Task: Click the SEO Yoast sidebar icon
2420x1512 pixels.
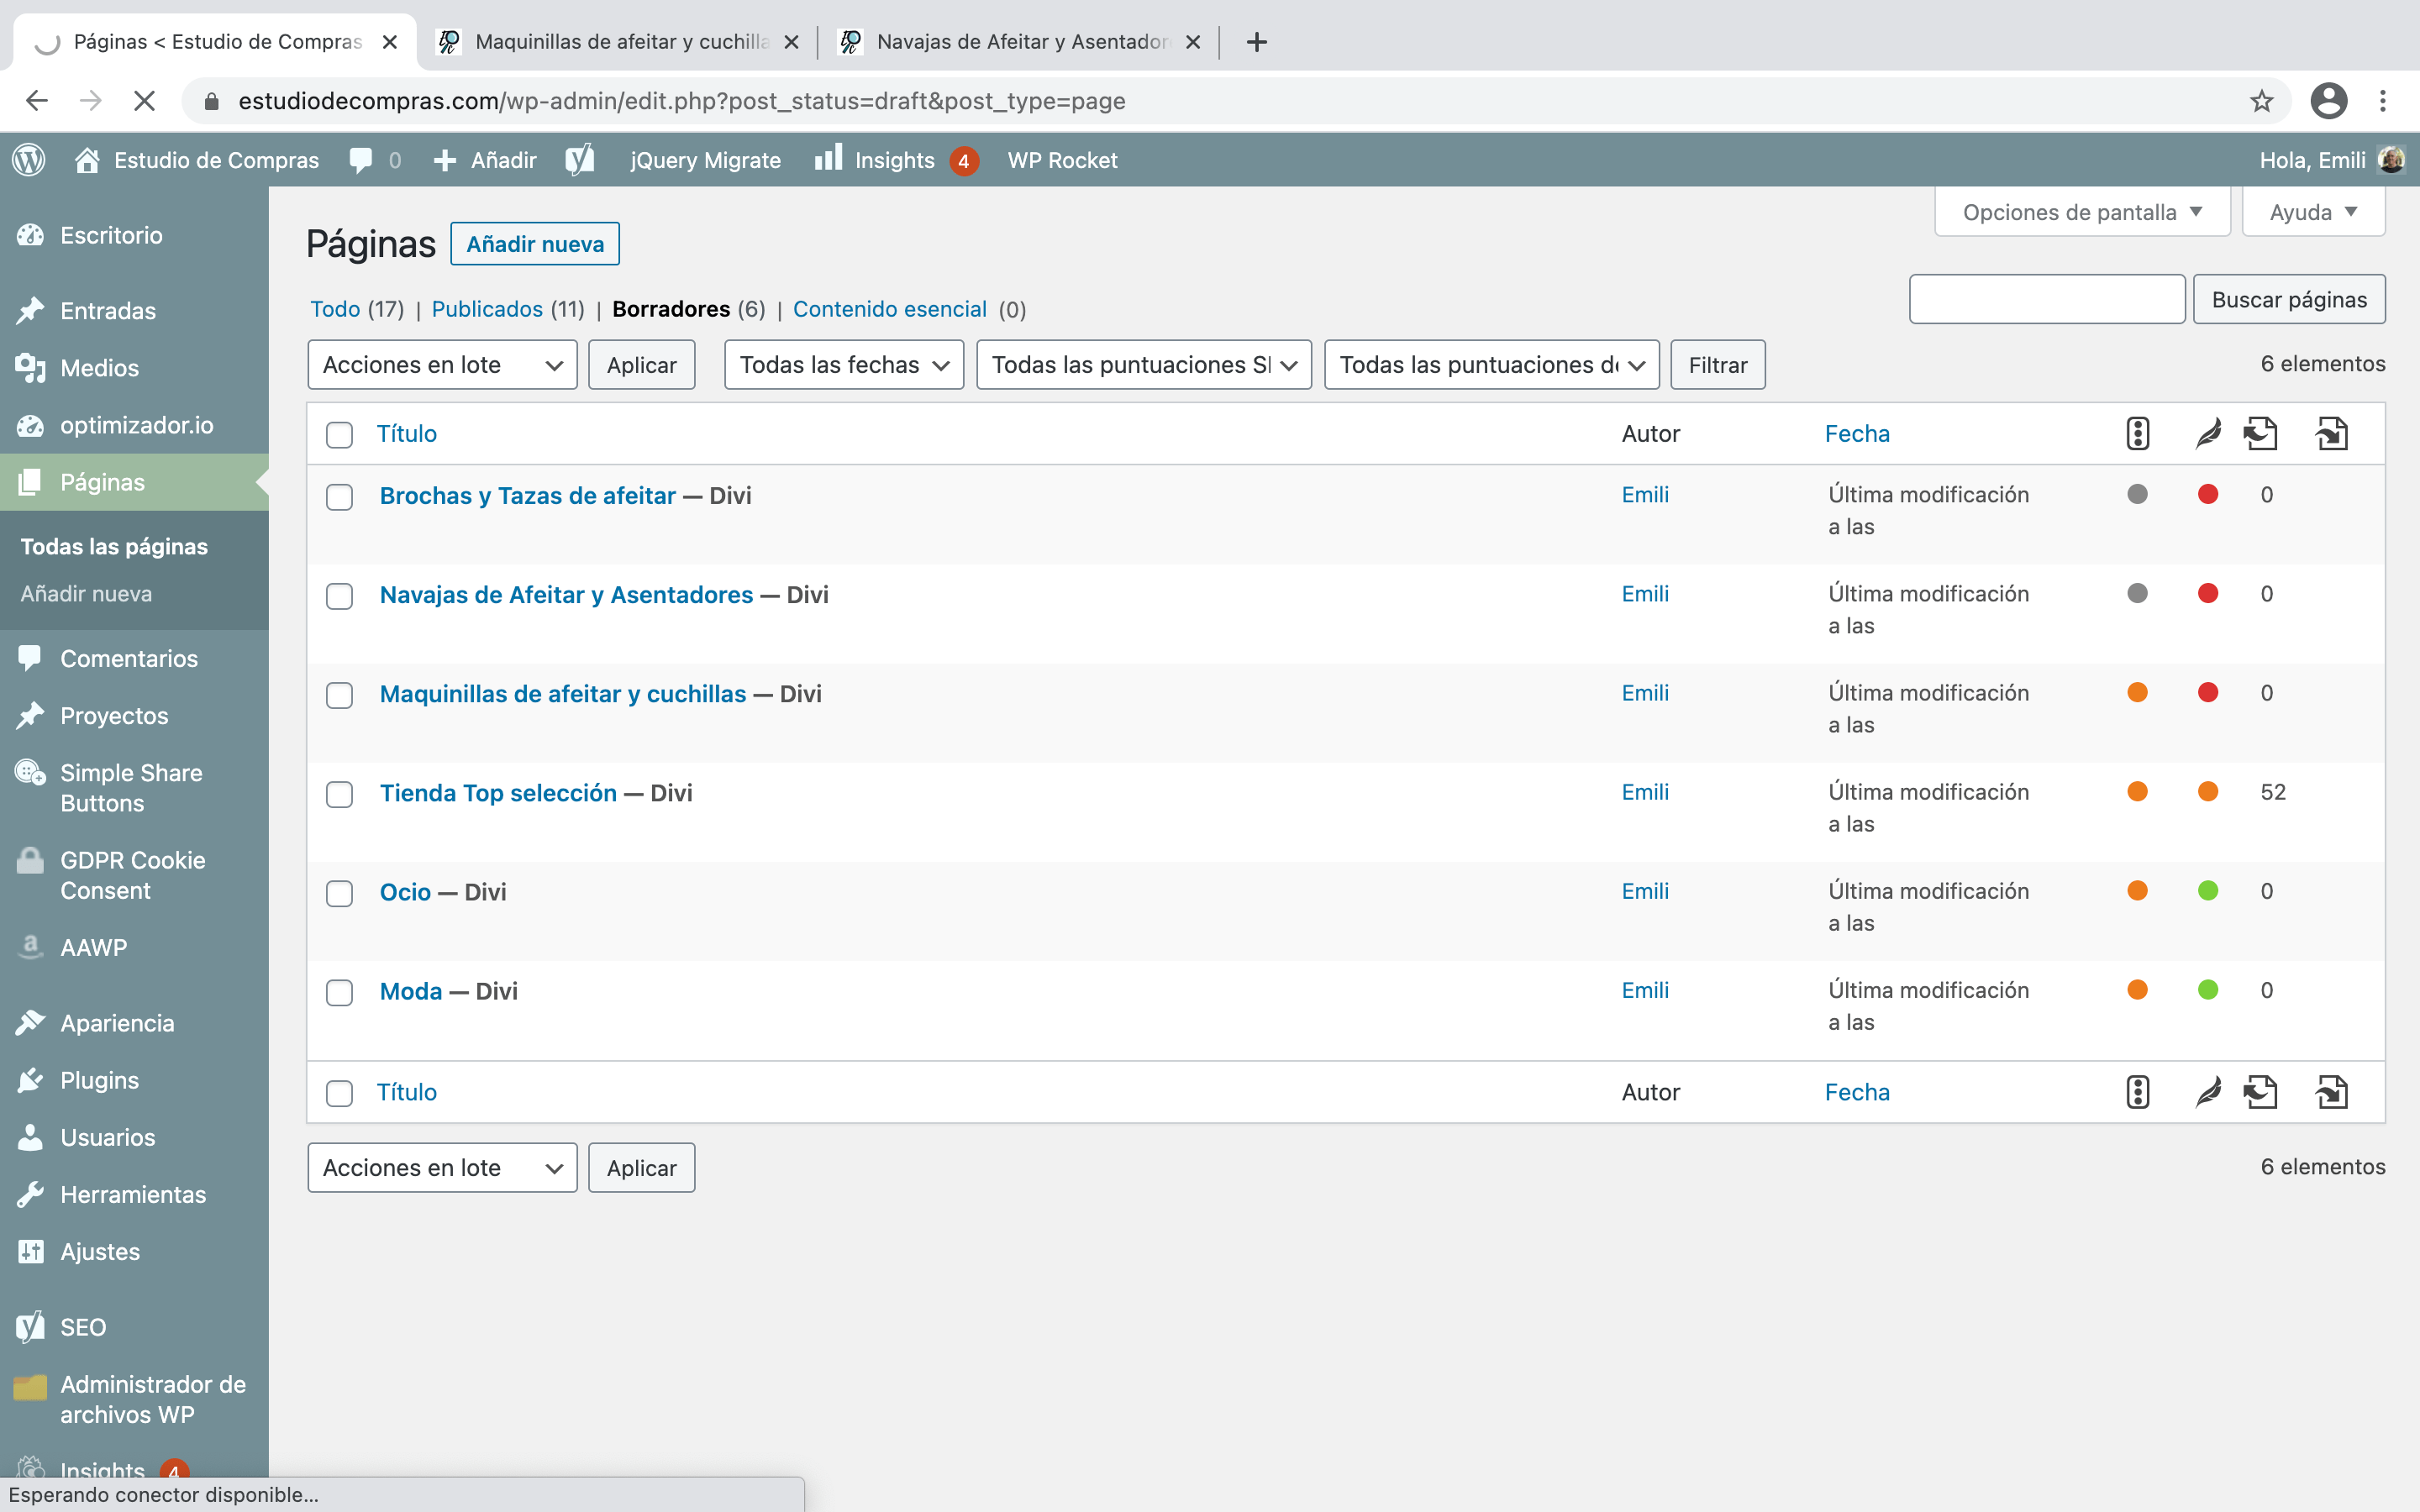Action: click(x=30, y=1327)
